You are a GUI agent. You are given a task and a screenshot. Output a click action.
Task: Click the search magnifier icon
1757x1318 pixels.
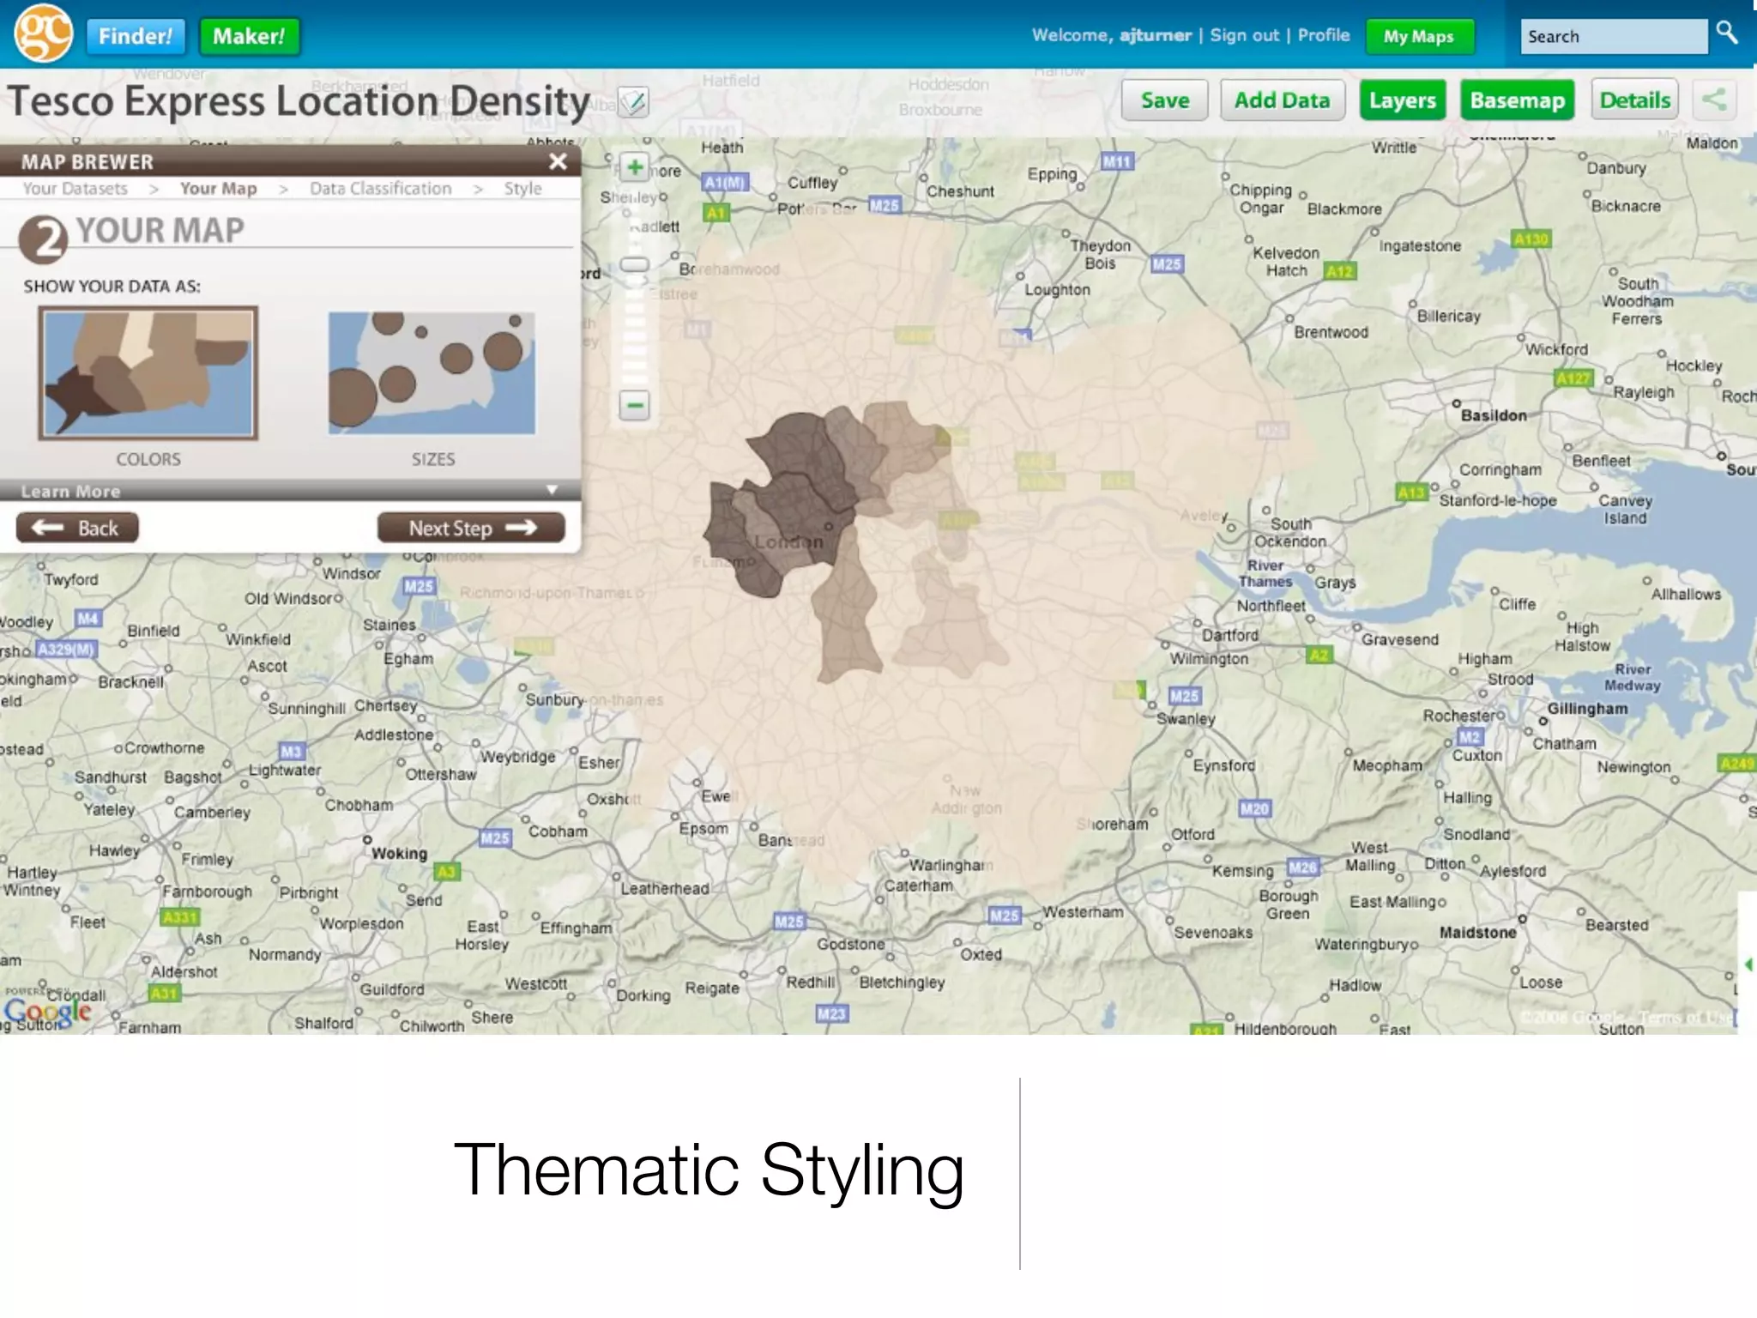1727,34
